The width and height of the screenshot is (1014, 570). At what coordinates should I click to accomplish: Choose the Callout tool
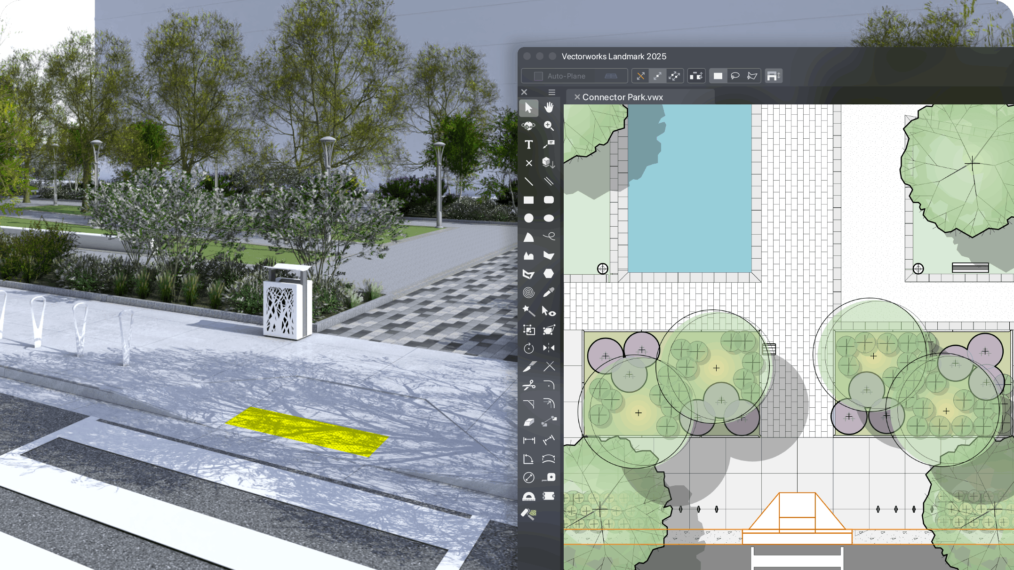(549, 145)
